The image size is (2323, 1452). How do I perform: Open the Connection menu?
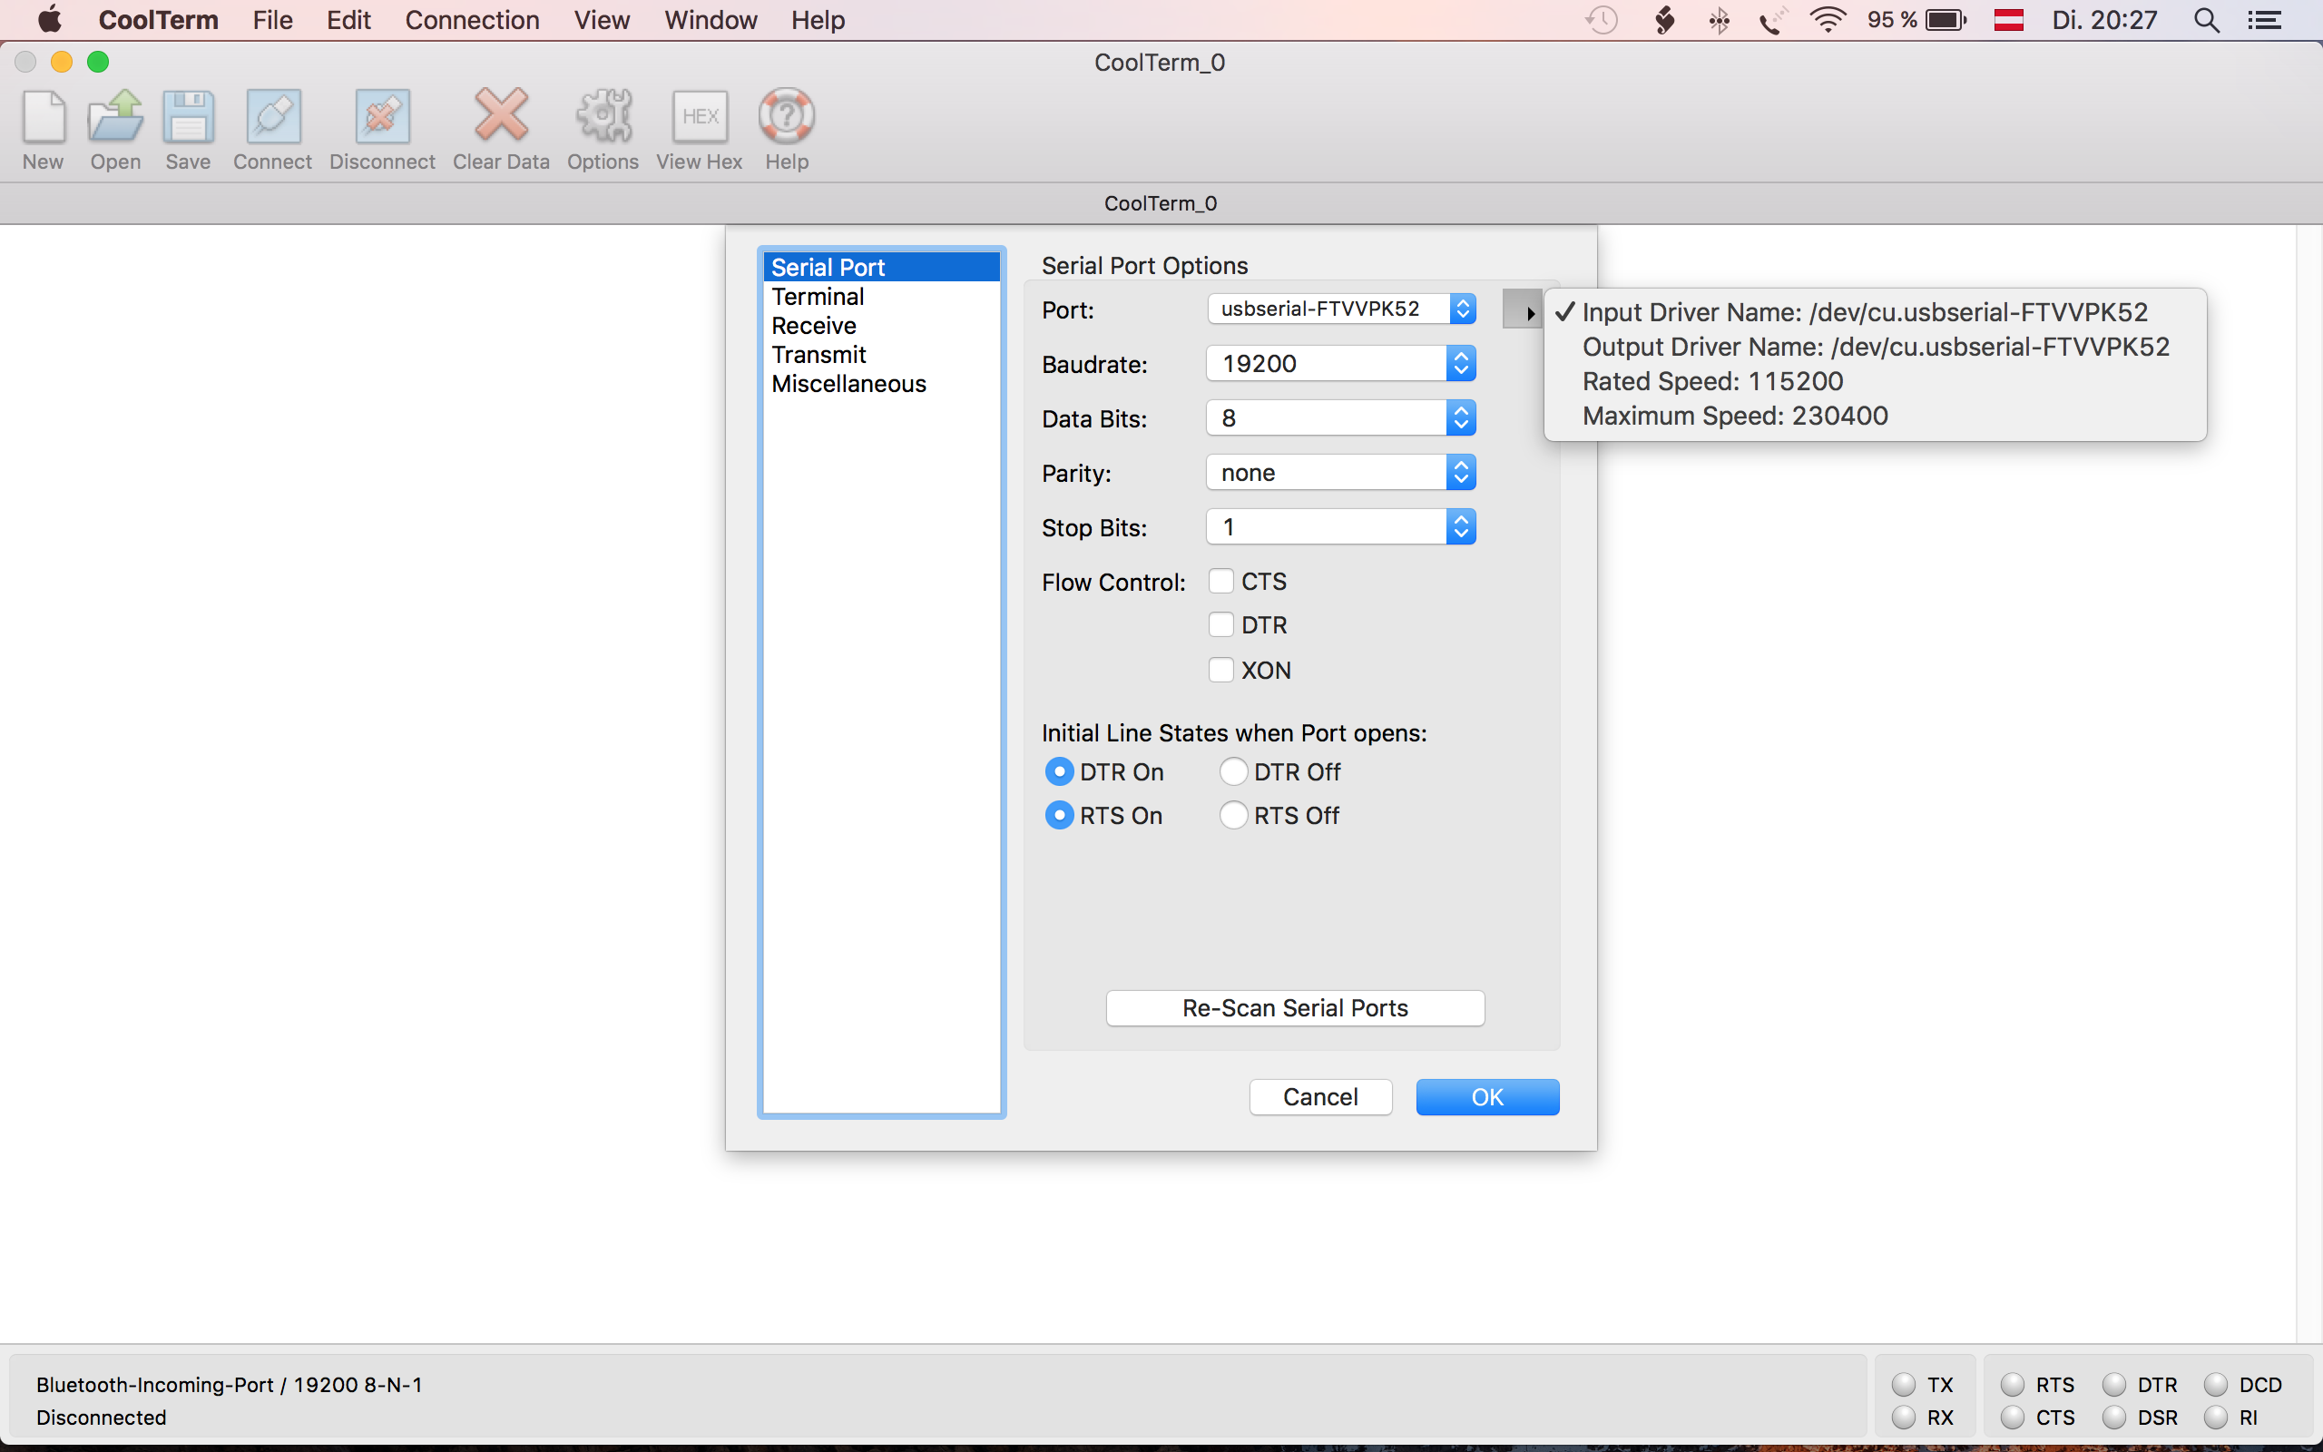[472, 20]
